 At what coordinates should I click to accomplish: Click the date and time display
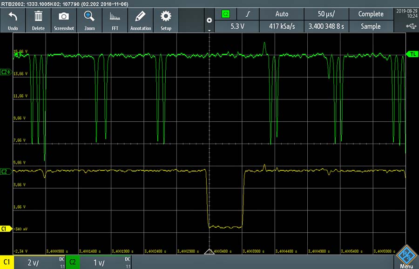click(x=407, y=13)
